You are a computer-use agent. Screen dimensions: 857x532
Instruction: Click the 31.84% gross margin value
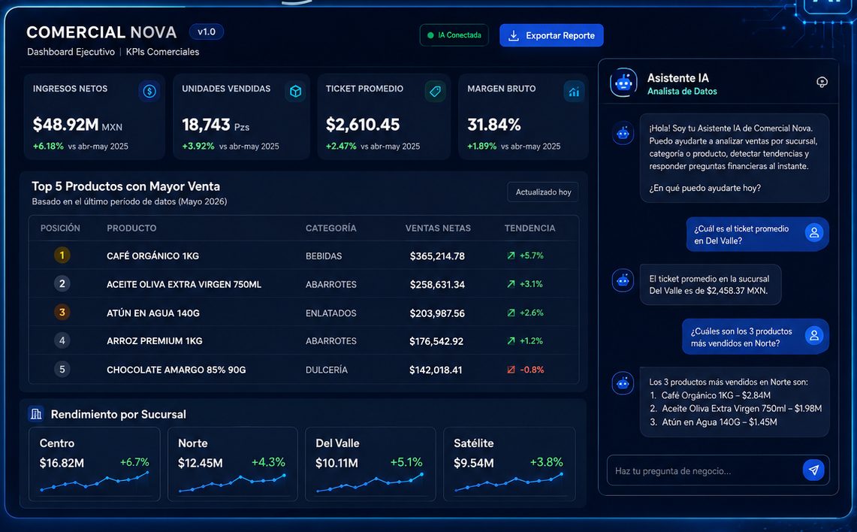[x=494, y=125]
